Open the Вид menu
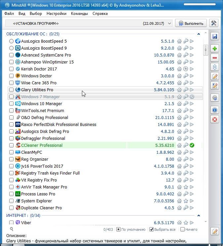 tap(22, 14)
